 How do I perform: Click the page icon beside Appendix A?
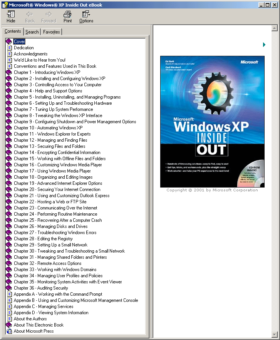point(10,294)
